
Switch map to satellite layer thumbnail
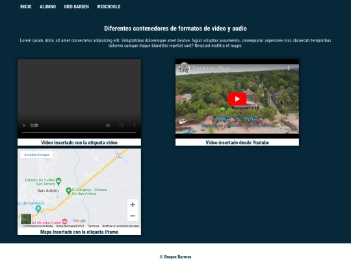point(26,219)
